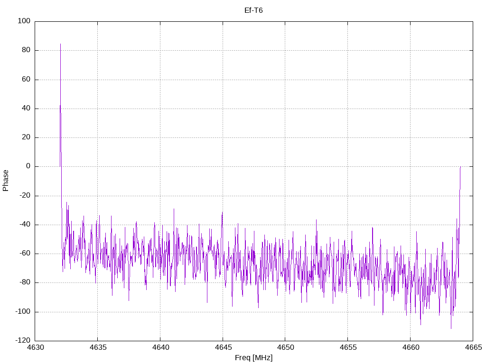Click the curve end point at zero phase on right
The width and height of the screenshot is (486, 364).
460,167
